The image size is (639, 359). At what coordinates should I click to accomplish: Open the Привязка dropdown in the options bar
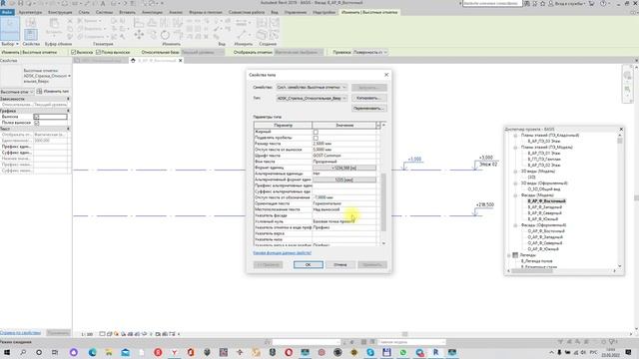(370, 52)
